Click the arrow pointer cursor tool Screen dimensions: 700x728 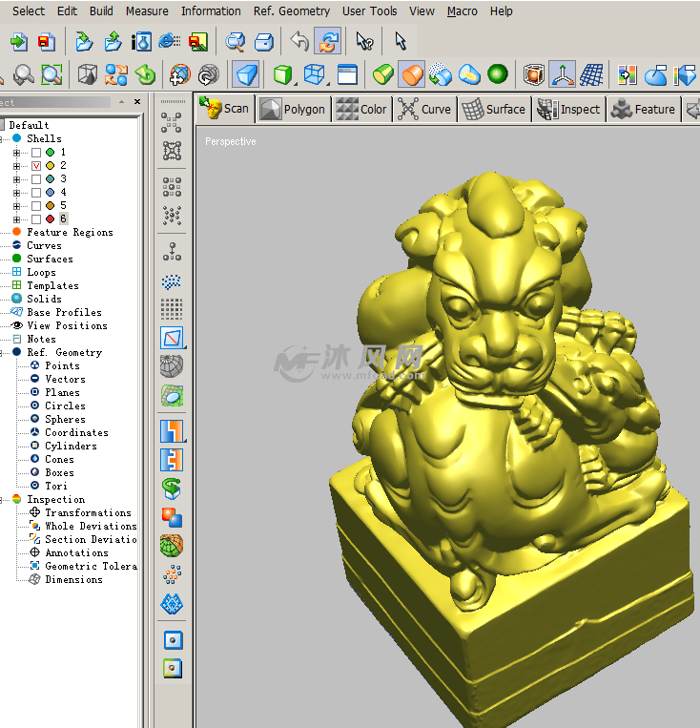401,41
